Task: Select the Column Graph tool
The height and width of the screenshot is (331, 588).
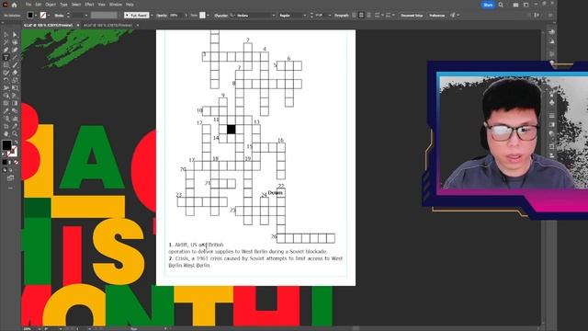Action: click(x=15, y=119)
